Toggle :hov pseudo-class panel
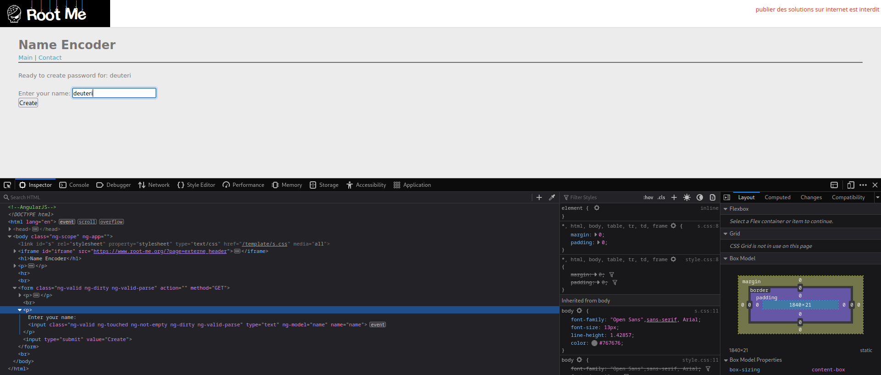Image resolution: width=881 pixels, height=375 pixels. point(648,197)
